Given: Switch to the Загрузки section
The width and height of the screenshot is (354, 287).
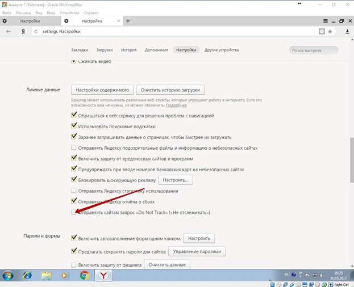Looking at the screenshot, I should tap(105, 50).
